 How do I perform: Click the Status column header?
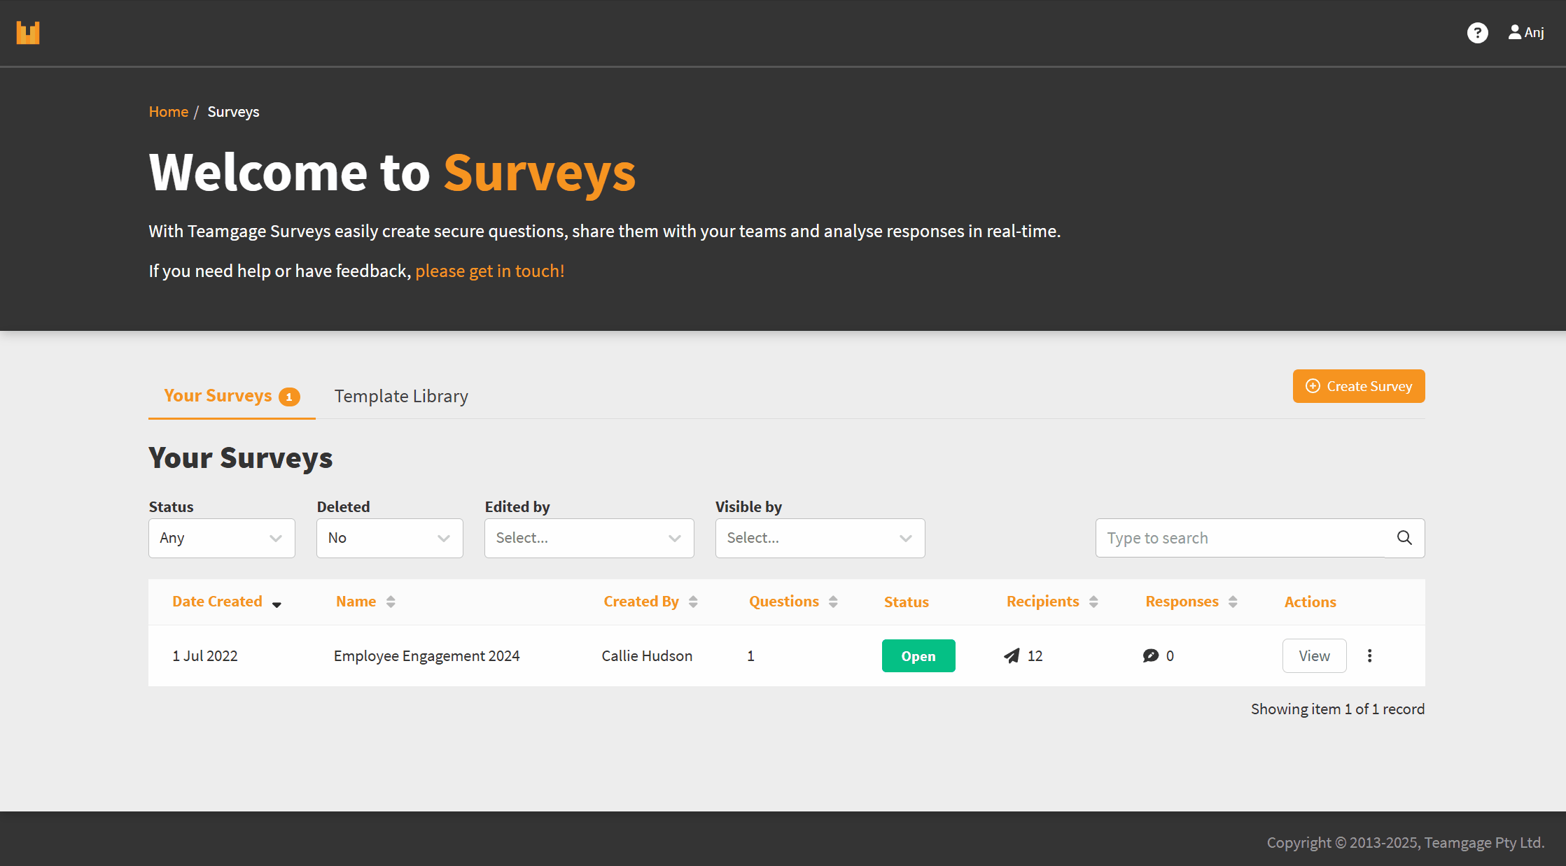tap(907, 602)
